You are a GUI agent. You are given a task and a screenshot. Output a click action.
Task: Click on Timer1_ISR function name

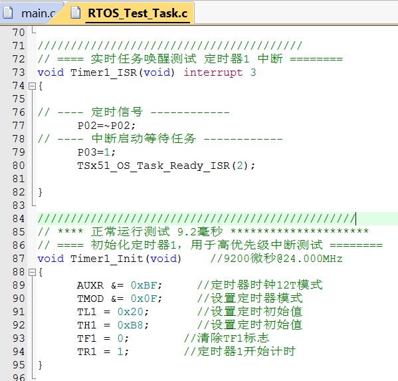104,72
